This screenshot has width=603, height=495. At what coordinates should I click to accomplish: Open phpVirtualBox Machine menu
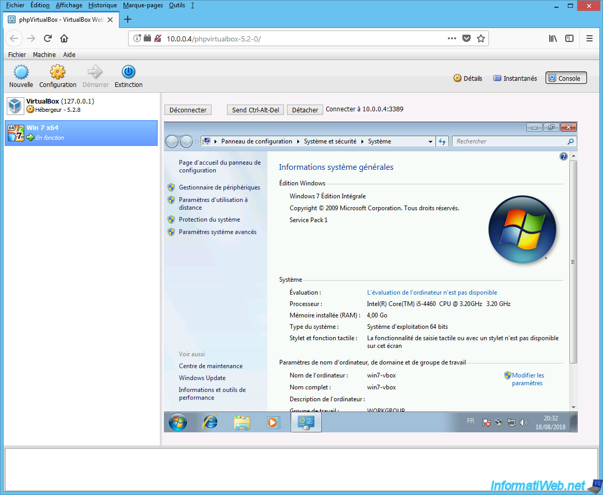pos(44,55)
